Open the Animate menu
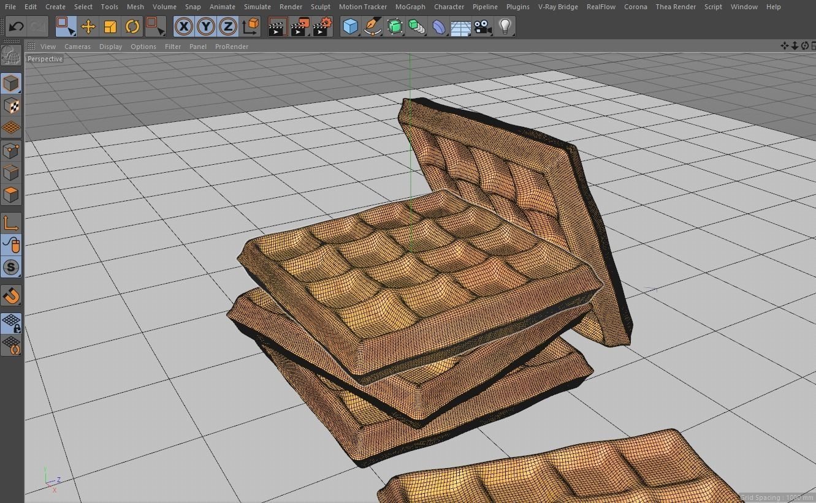 coord(223,7)
